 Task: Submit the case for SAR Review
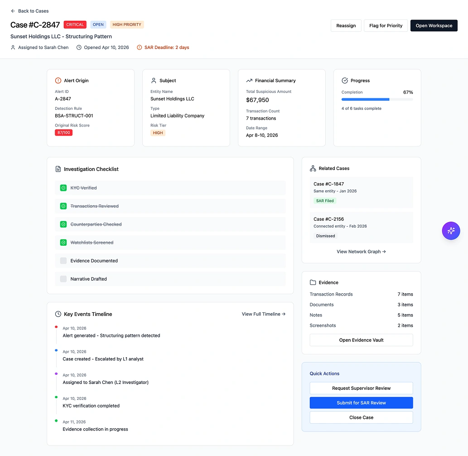pos(361,403)
